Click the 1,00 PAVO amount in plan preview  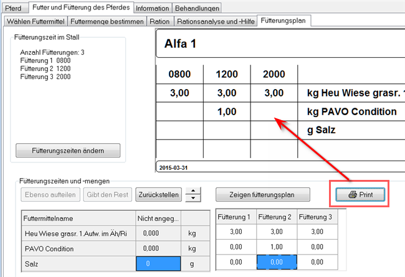point(227,112)
